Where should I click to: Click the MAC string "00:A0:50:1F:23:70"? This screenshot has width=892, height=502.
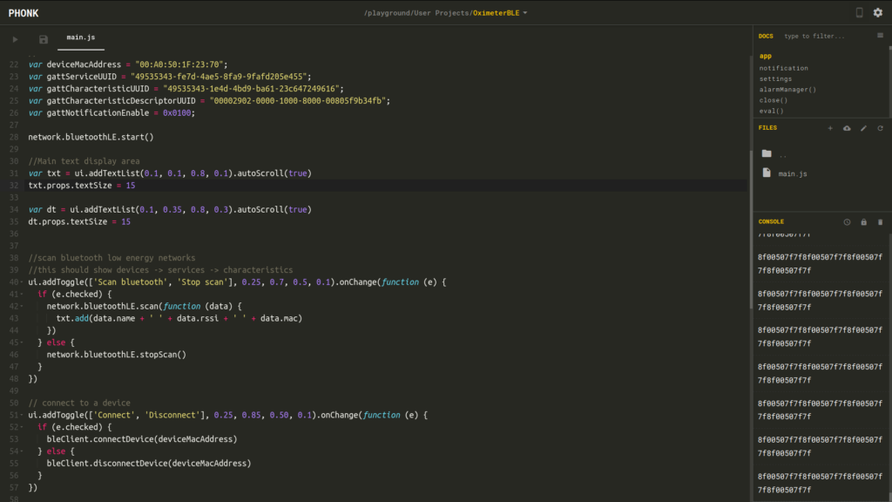click(179, 64)
